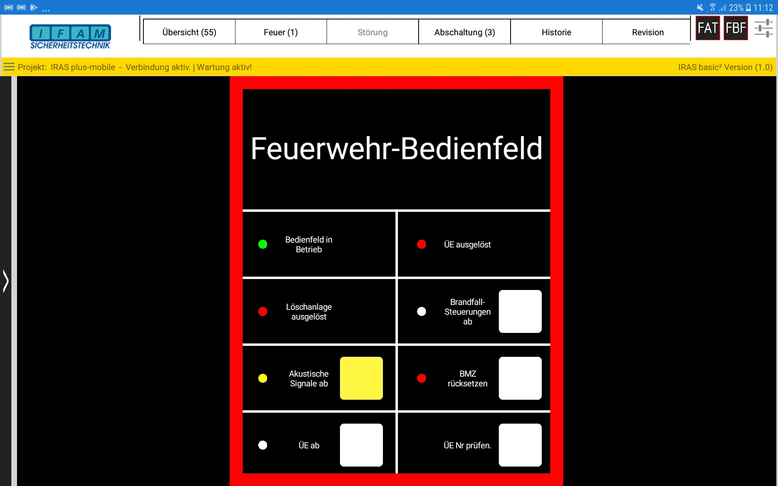778x486 pixels.
Task: Click the Abschaltung (3) tab dropdown
Action: click(x=464, y=32)
